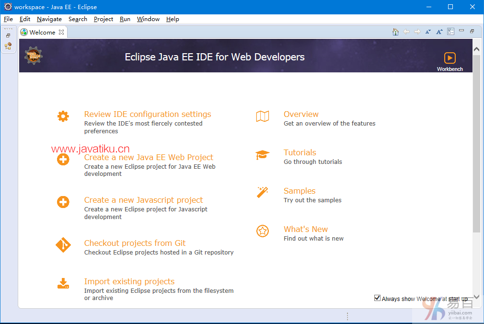
Task: Click text 'Get an overview of the features'
Action: pyautogui.click(x=329, y=124)
